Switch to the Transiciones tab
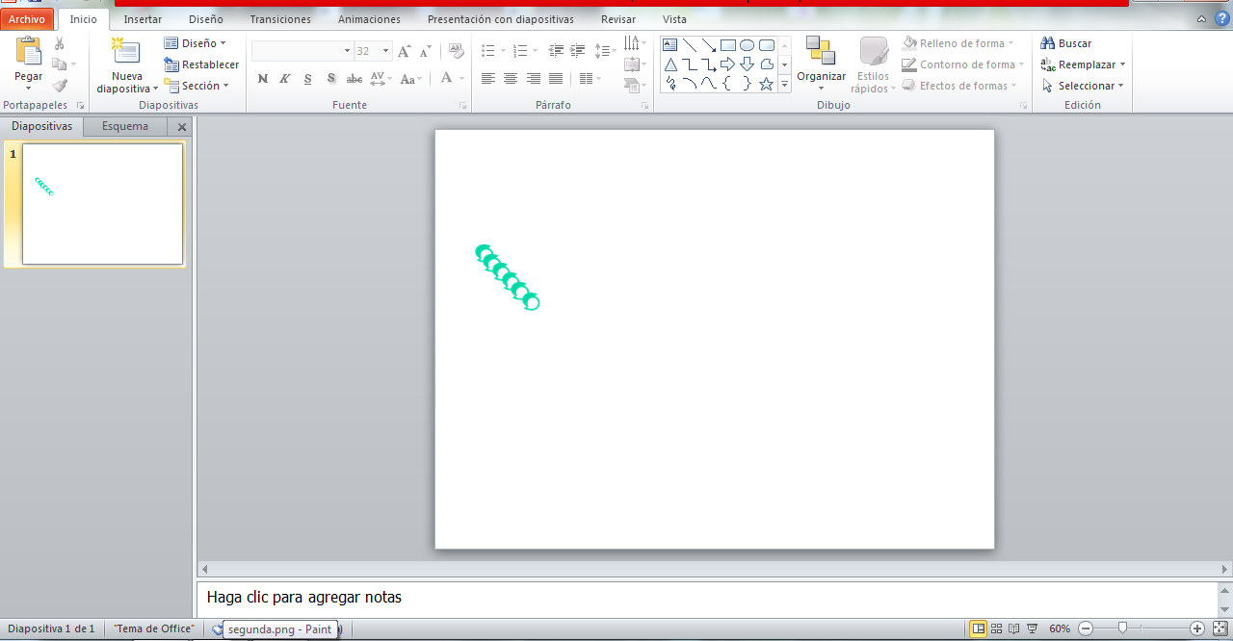 [x=280, y=19]
